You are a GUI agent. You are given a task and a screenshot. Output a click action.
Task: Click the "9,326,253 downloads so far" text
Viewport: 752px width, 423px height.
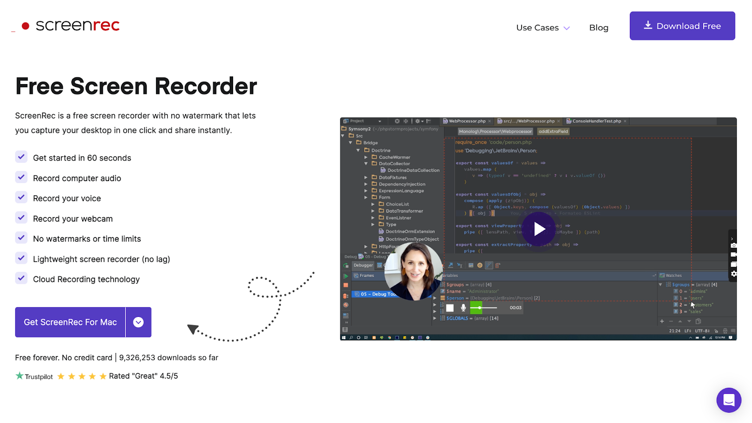[x=169, y=358]
